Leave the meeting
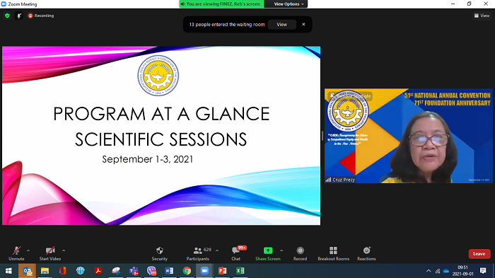The image size is (495, 278). click(x=479, y=254)
